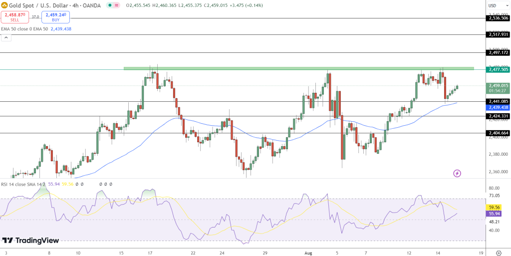Click the Gold Spot symbol logo icon

(5, 5)
